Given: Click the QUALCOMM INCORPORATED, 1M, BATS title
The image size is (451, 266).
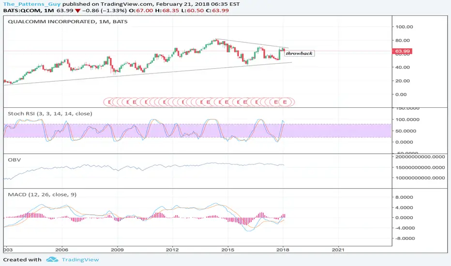Looking at the screenshot, I should tap(68, 22).
